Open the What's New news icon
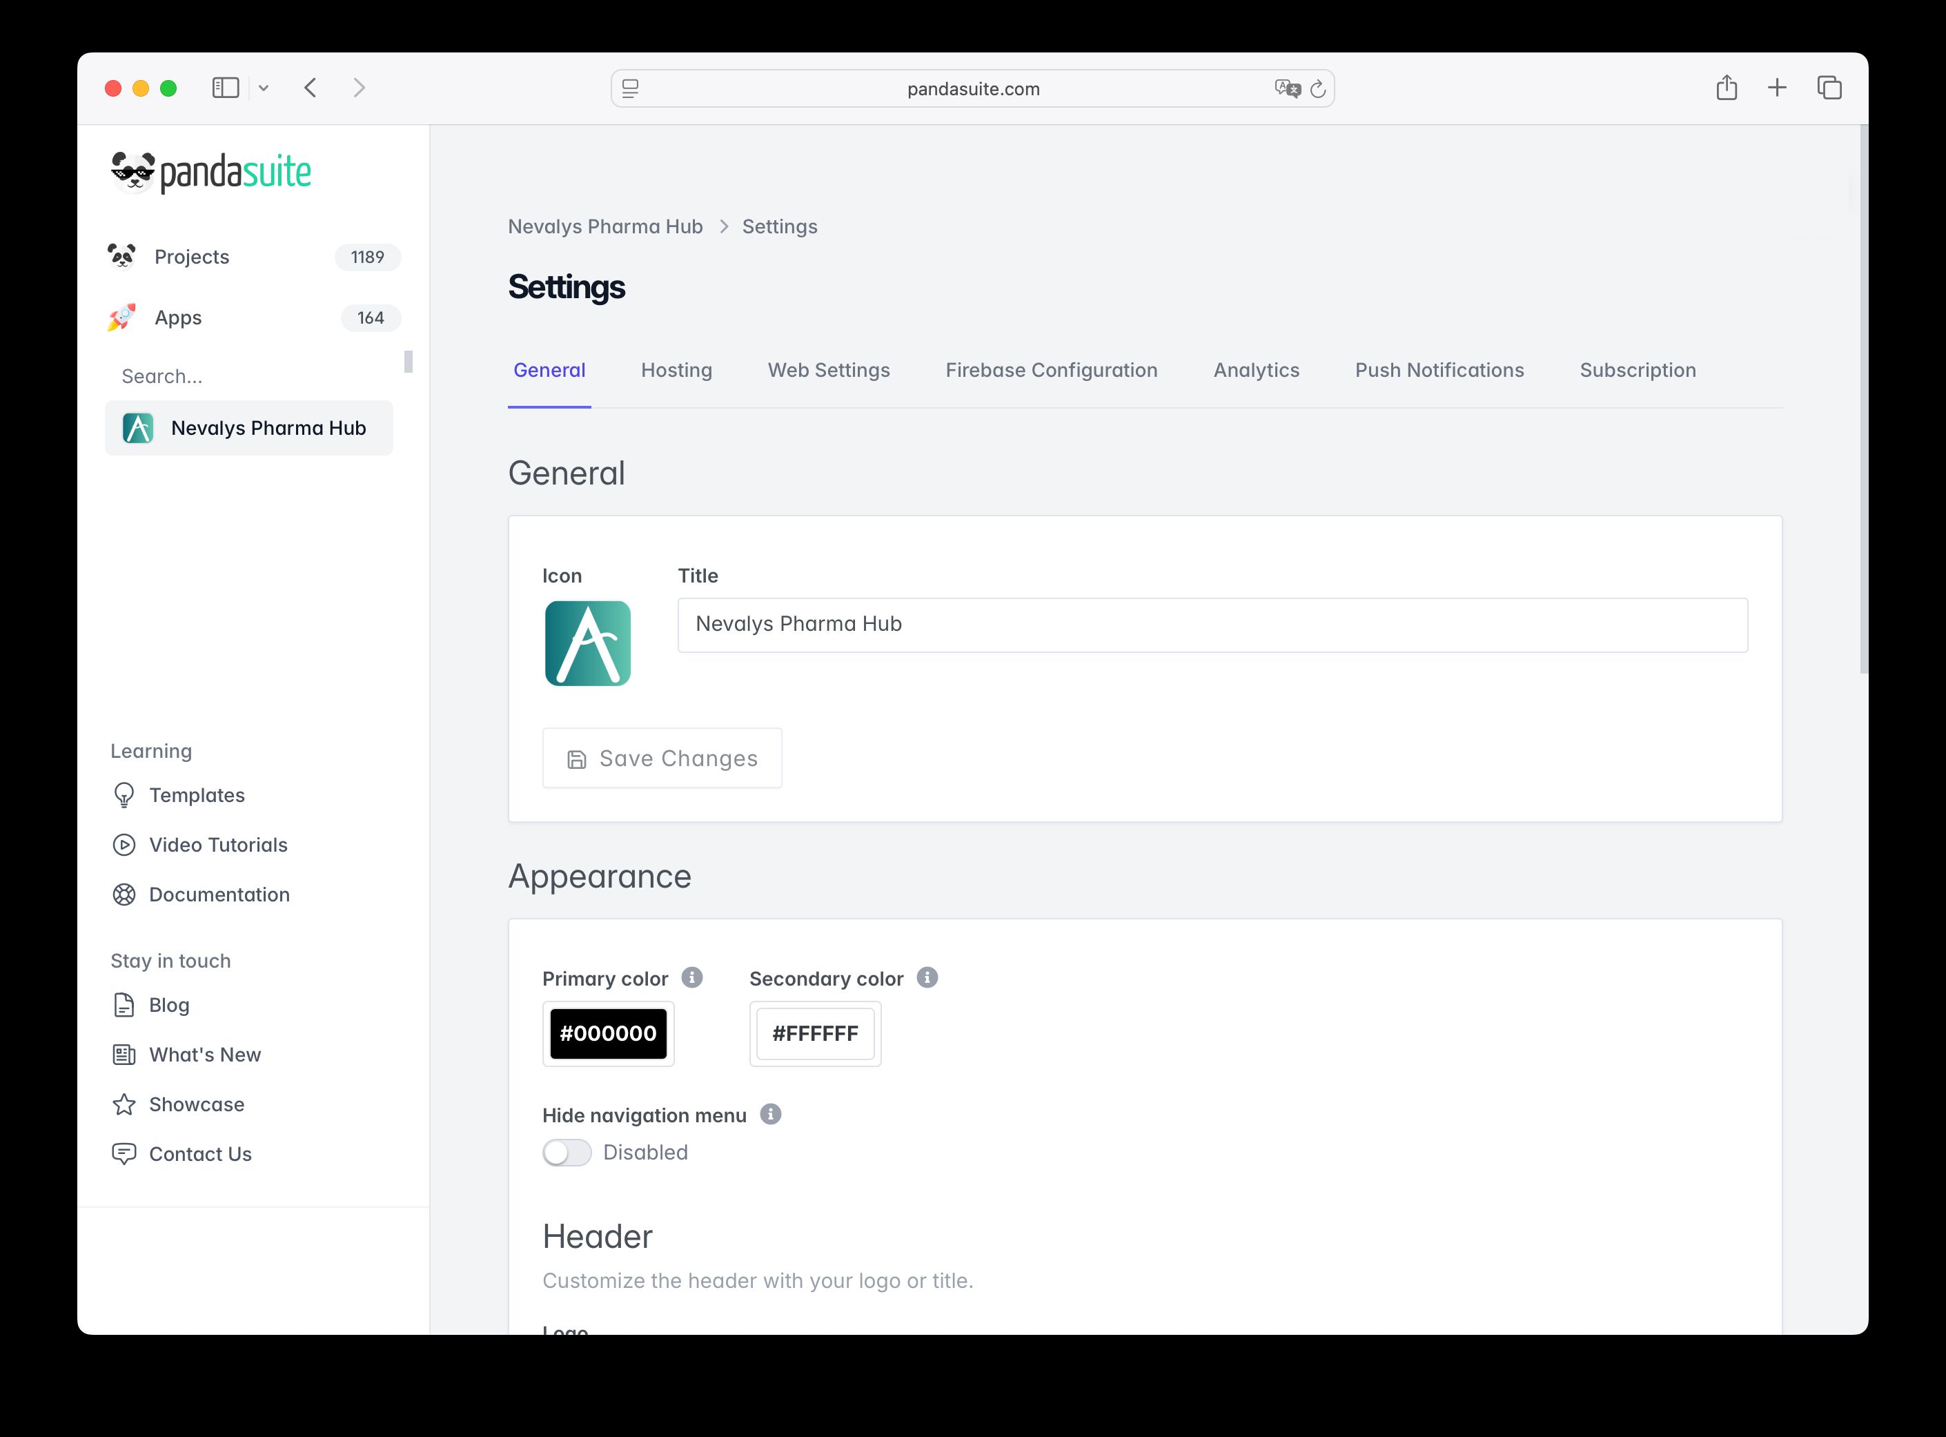 tap(124, 1054)
